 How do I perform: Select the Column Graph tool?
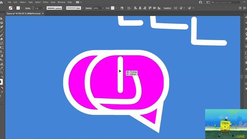click(x=2, y=64)
